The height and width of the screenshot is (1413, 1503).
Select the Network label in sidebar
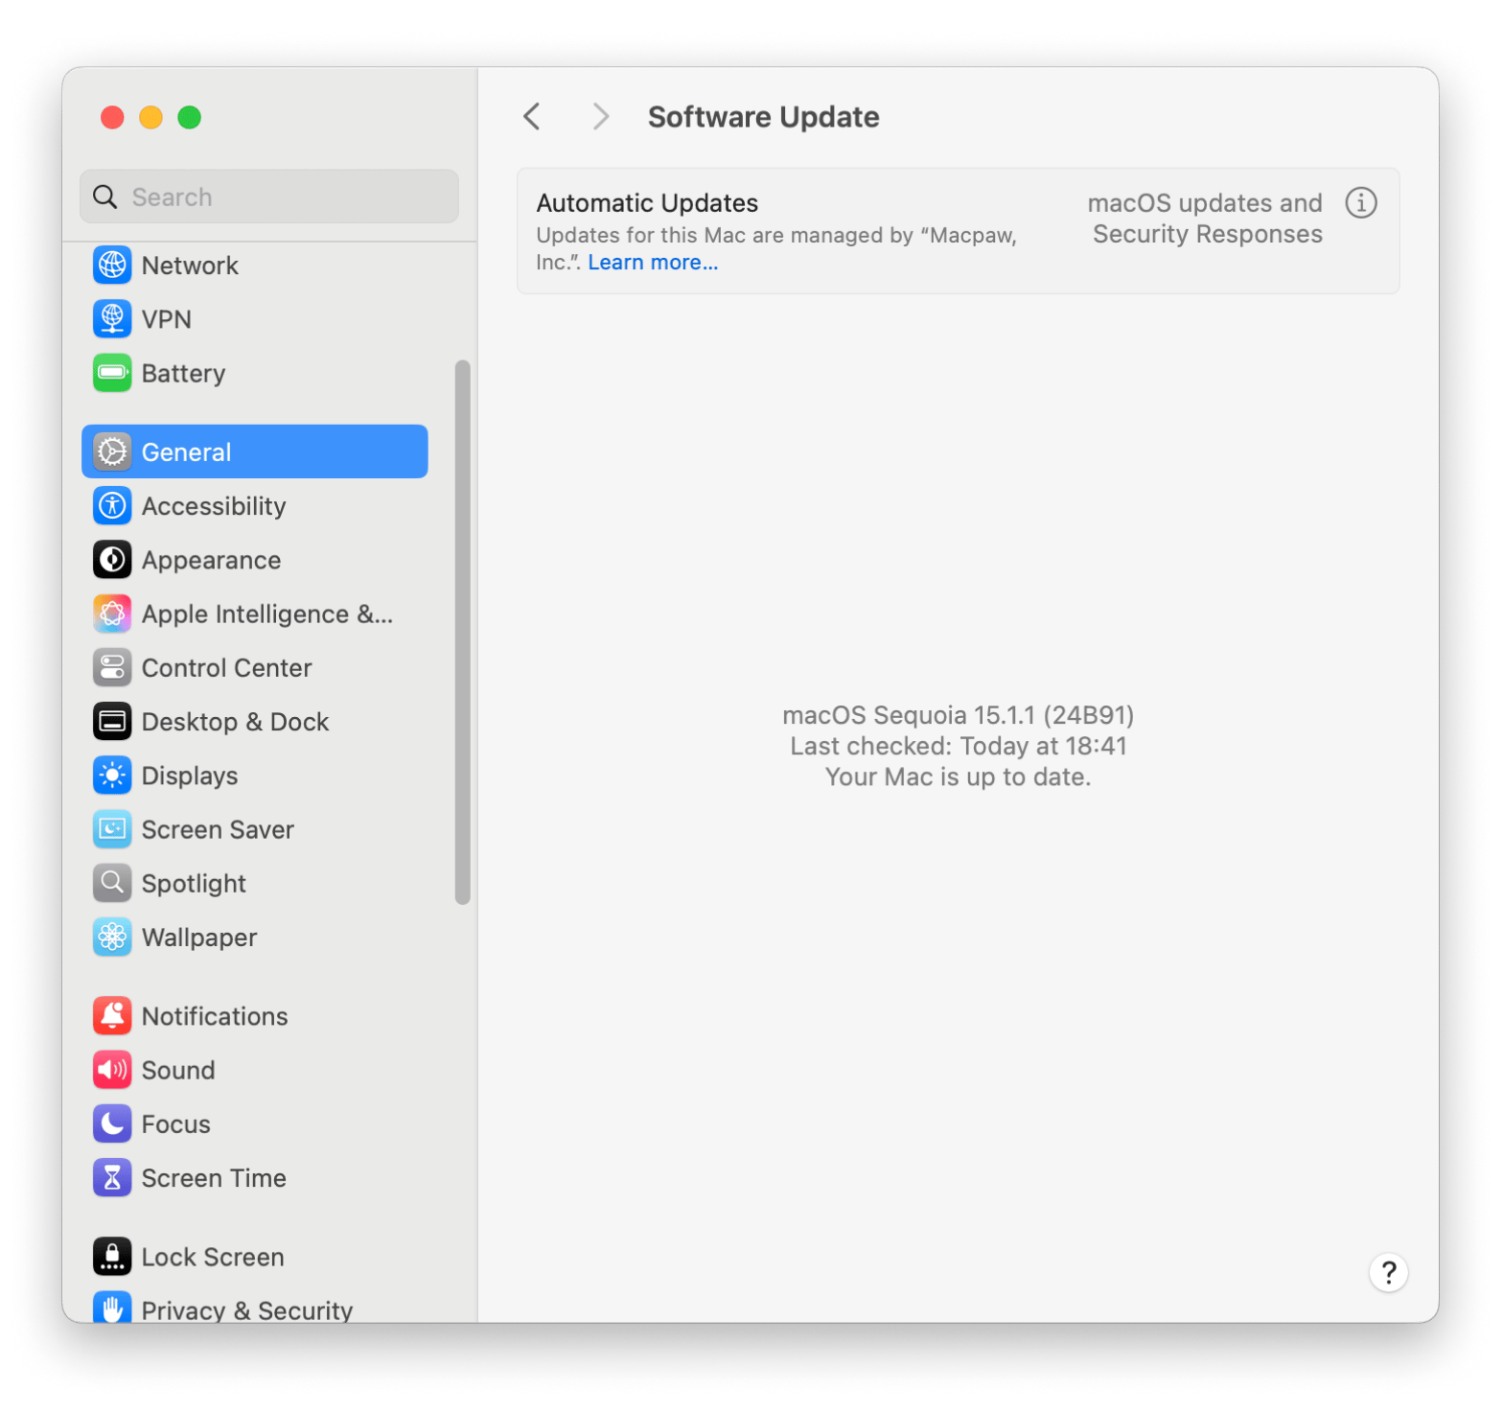click(190, 266)
